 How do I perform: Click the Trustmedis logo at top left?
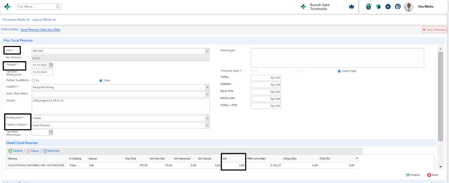[x=8, y=7]
